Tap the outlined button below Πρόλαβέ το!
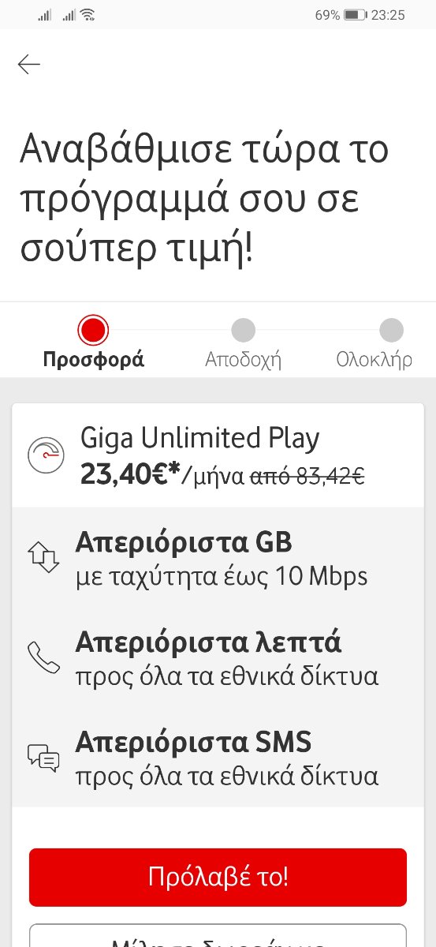The height and width of the screenshot is (947, 436). click(x=218, y=936)
